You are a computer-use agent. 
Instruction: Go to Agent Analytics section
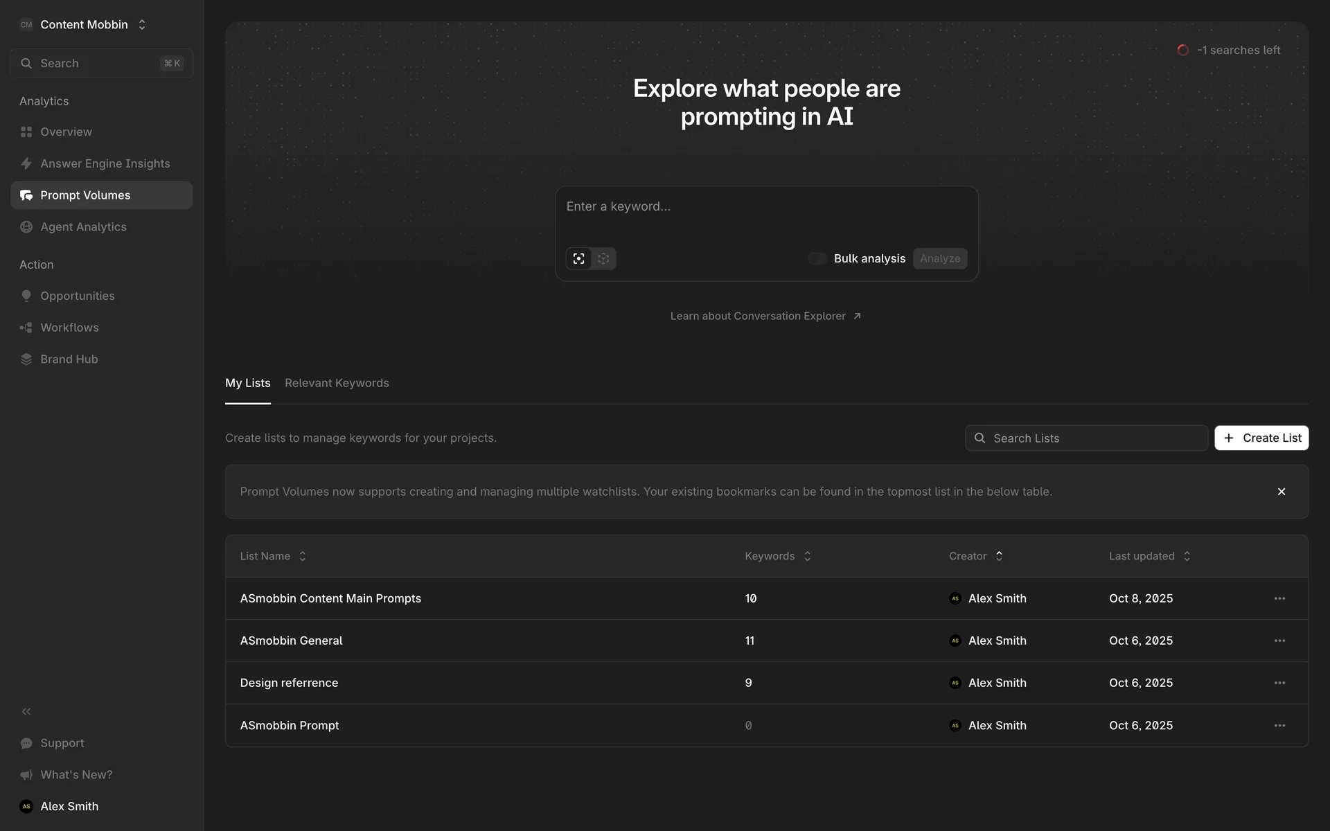pos(83,227)
